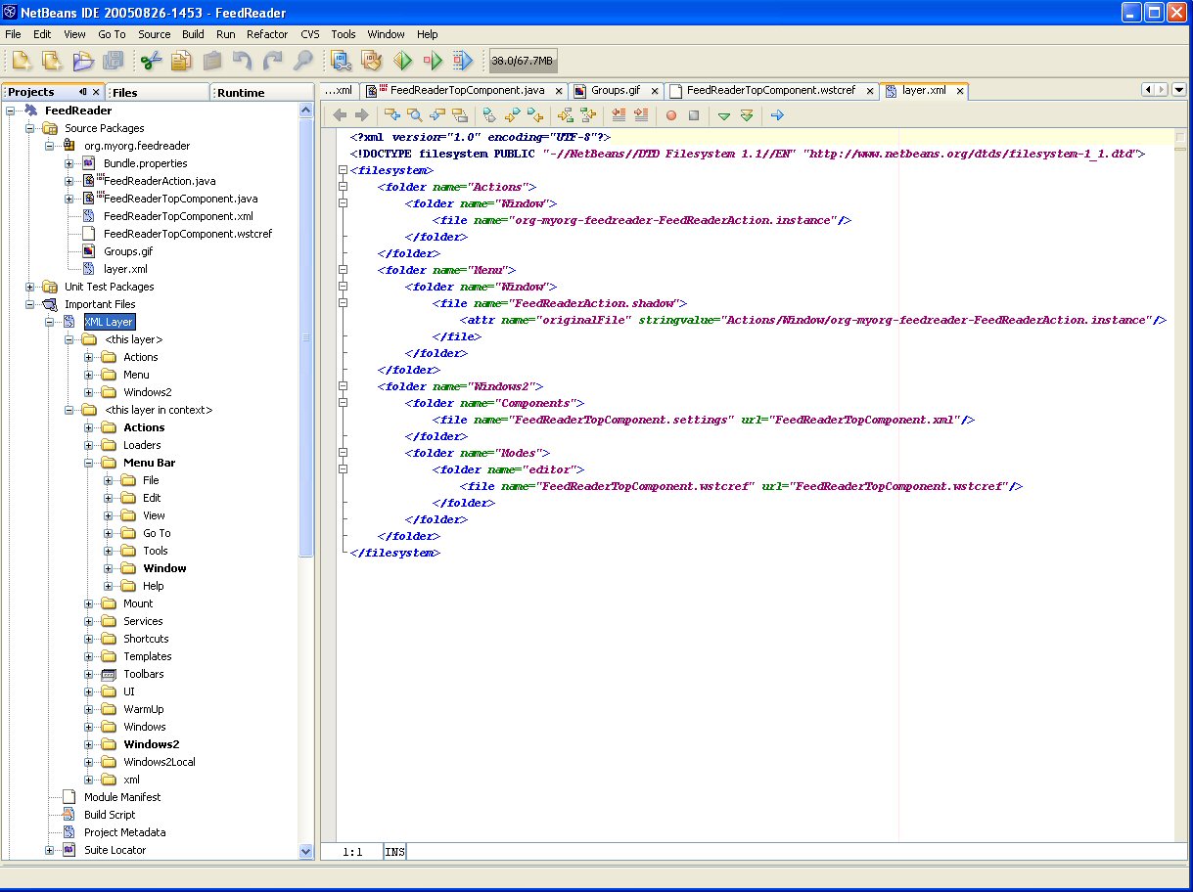Click the Projects panel scroll down arrow
1193x892 pixels.
tap(306, 852)
